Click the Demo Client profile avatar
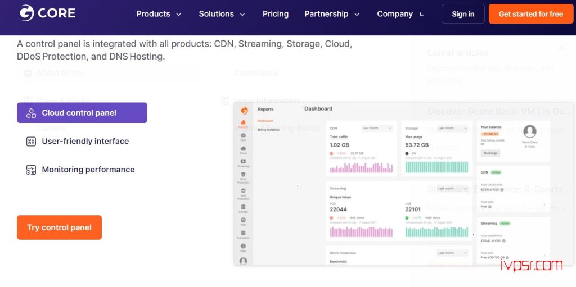Image resolution: width=576 pixels, height=287 pixels. point(530,131)
